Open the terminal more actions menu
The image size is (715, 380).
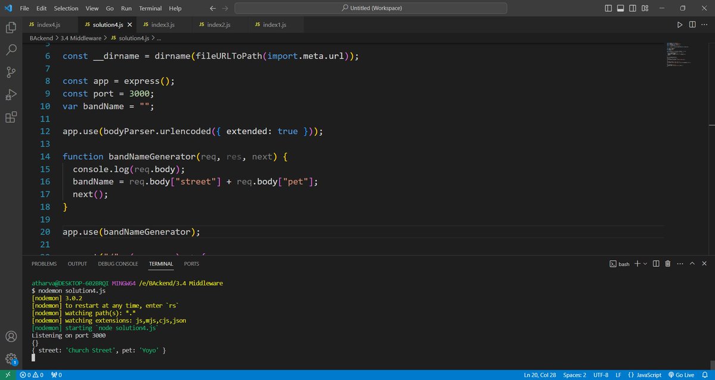pyautogui.click(x=680, y=263)
